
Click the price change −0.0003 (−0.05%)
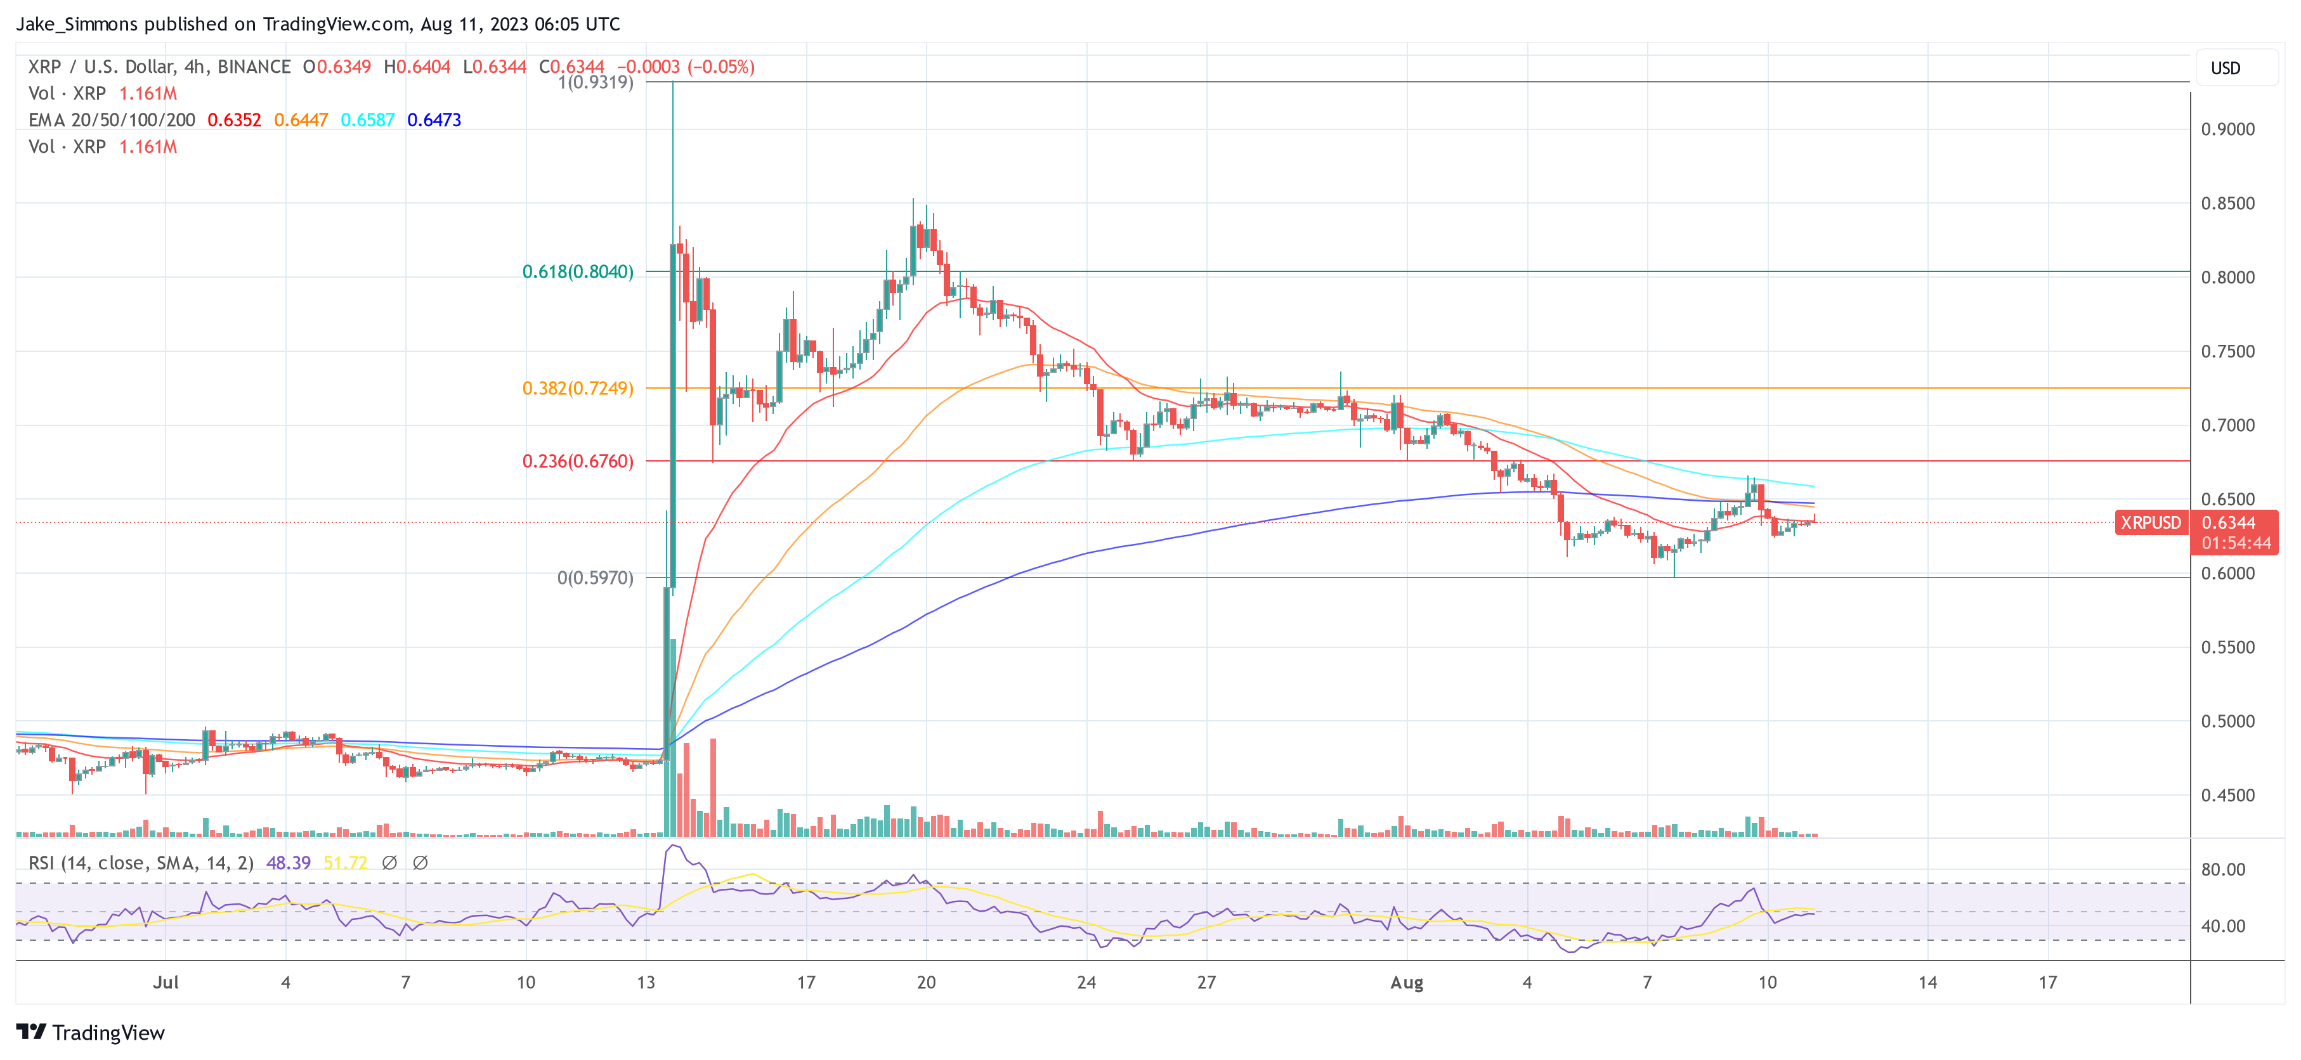pyautogui.click(x=686, y=67)
